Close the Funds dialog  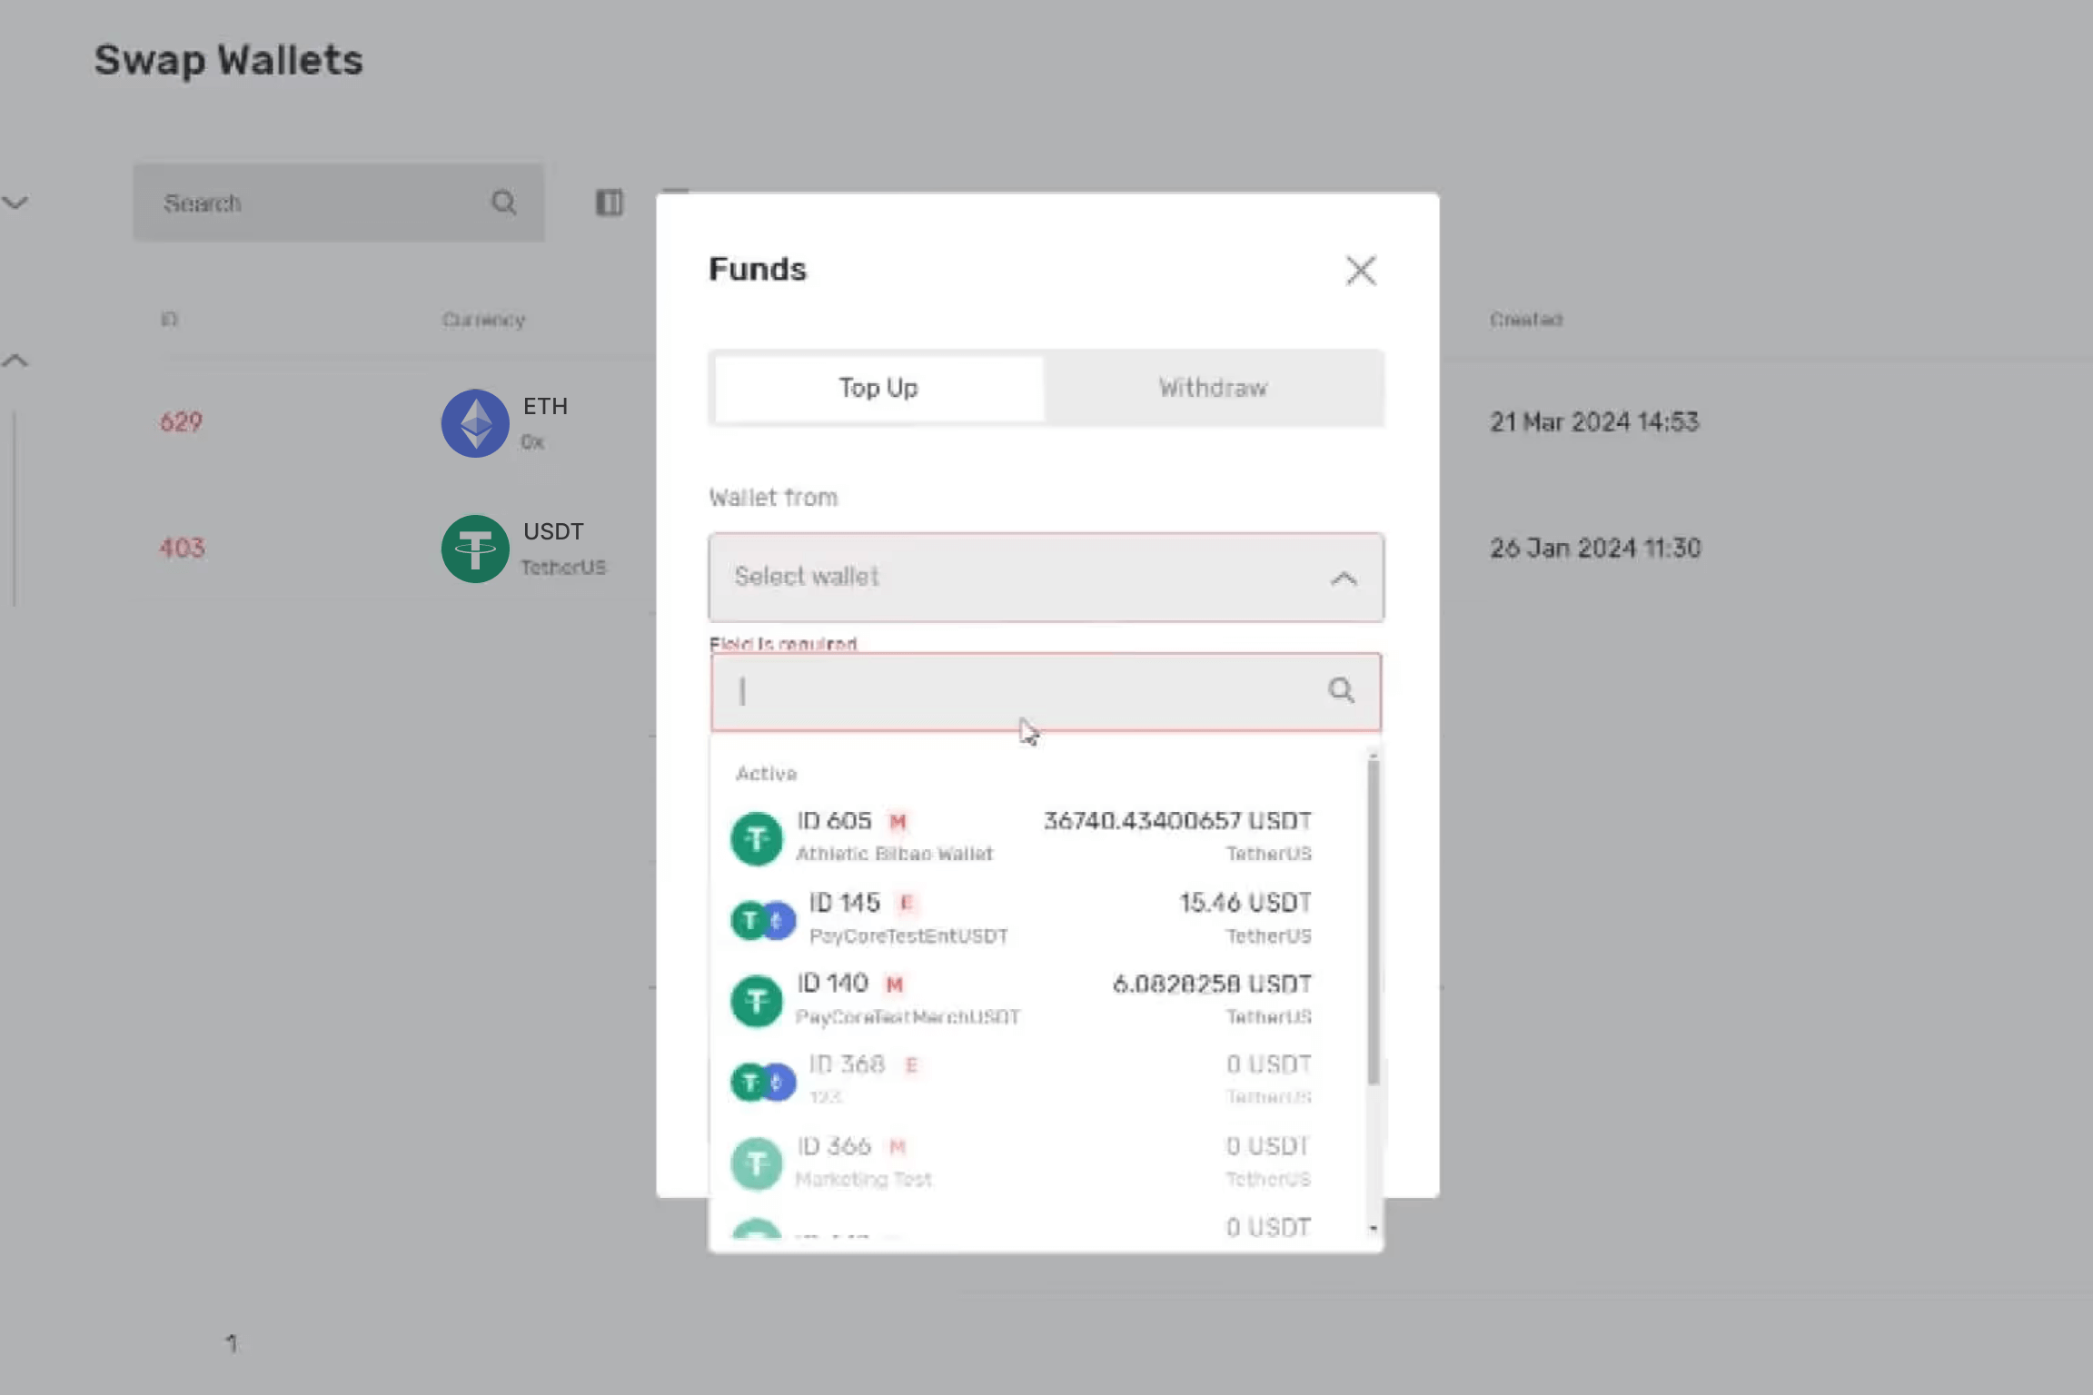point(1360,270)
